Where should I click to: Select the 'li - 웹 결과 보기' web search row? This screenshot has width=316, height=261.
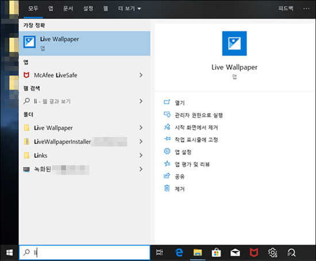(84, 101)
